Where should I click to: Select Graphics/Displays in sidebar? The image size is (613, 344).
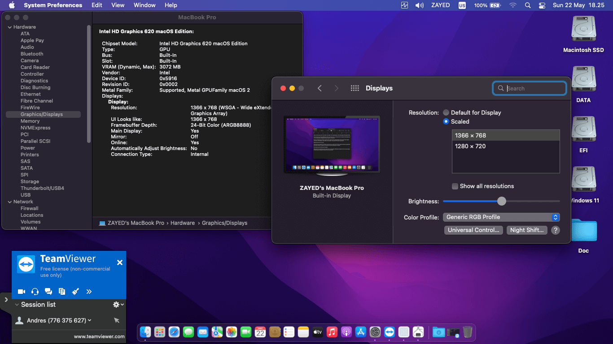point(43,114)
